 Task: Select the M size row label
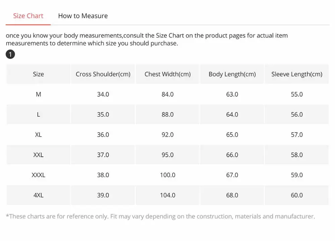tap(38, 94)
